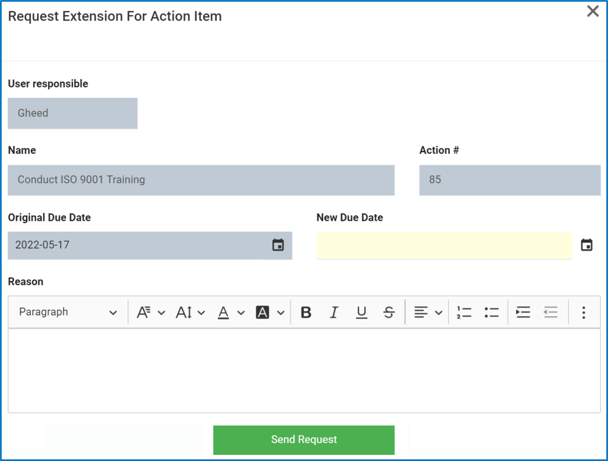Insert a bulleted list in the editor
The height and width of the screenshot is (461, 608).
click(x=492, y=312)
